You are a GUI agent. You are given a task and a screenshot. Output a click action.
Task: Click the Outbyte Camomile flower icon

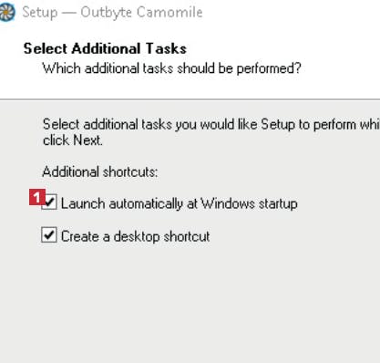coord(6,12)
